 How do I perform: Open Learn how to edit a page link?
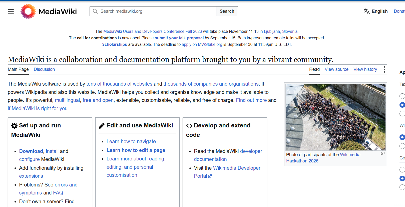tap(136, 150)
